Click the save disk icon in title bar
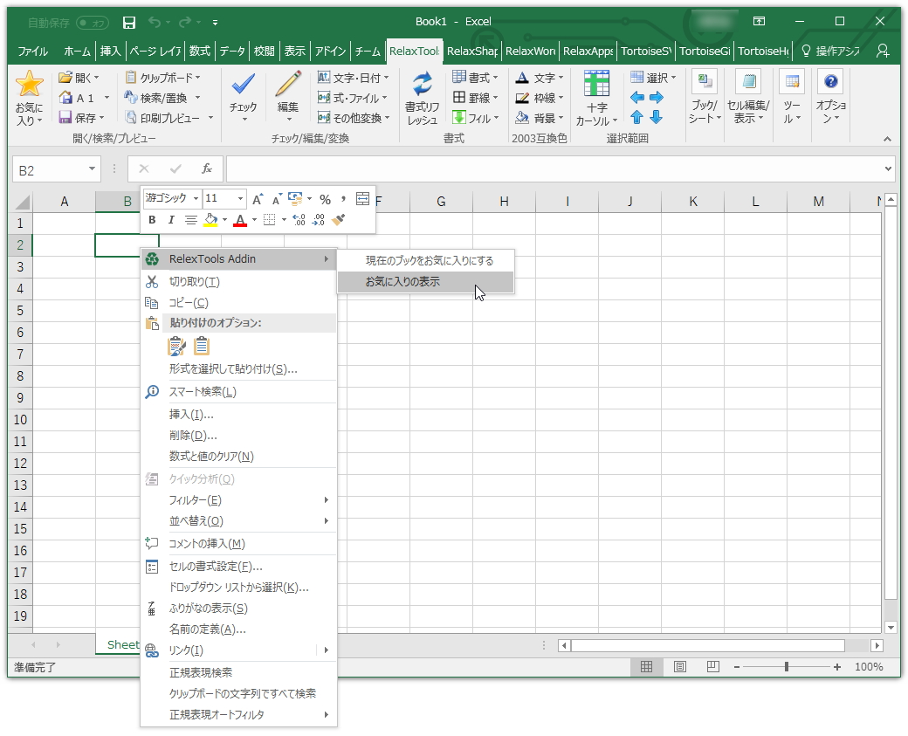908x736 pixels. tap(129, 23)
